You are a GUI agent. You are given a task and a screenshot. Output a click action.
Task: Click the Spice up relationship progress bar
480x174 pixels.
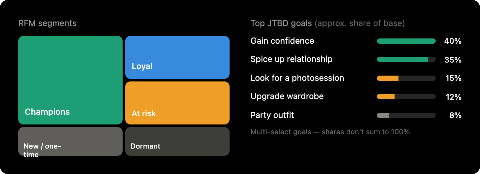pos(406,59)
